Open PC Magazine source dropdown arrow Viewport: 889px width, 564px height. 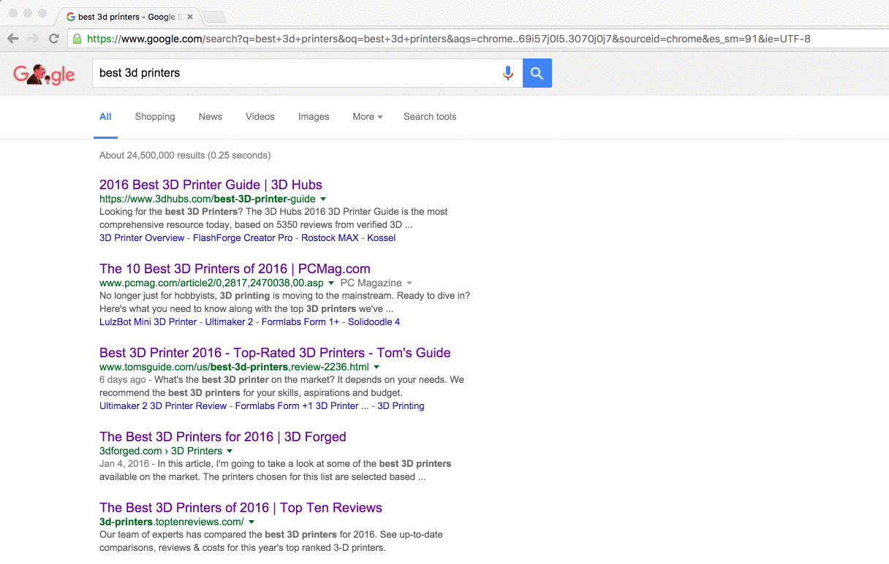click(409, 283)
